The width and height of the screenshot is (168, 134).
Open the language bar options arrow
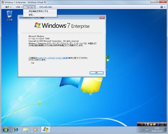click(166, 125)
